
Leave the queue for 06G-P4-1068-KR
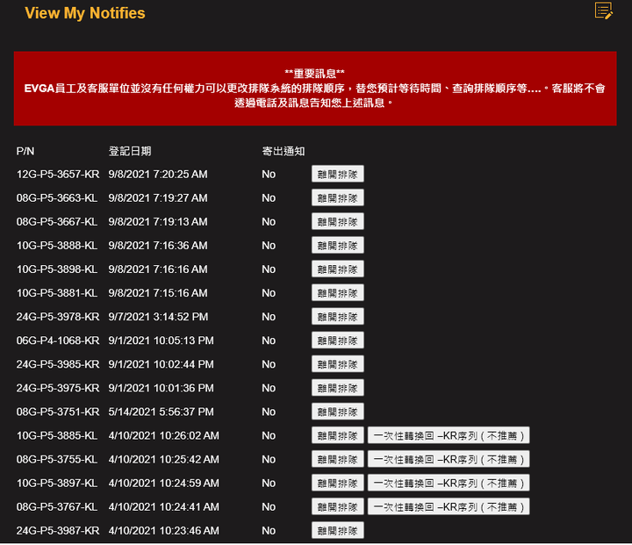338,341
